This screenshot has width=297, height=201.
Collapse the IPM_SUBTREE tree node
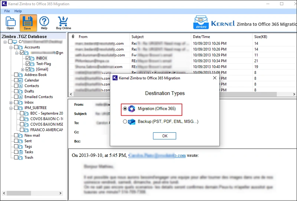[x=11, y=108]
